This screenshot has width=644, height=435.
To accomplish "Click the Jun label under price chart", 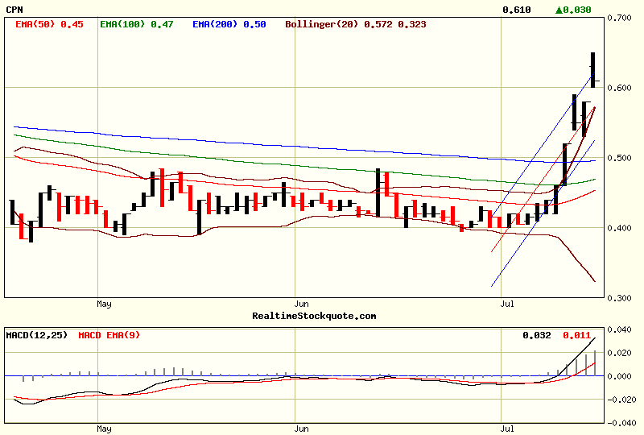I will (301, 304).
